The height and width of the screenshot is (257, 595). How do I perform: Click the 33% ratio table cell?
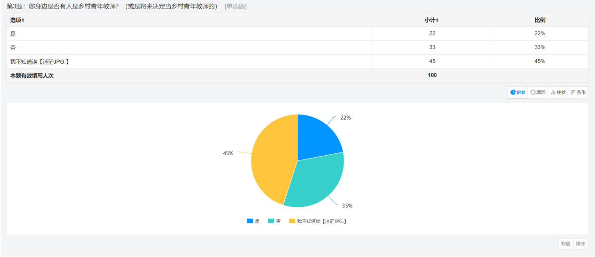[x=540, y=47]
